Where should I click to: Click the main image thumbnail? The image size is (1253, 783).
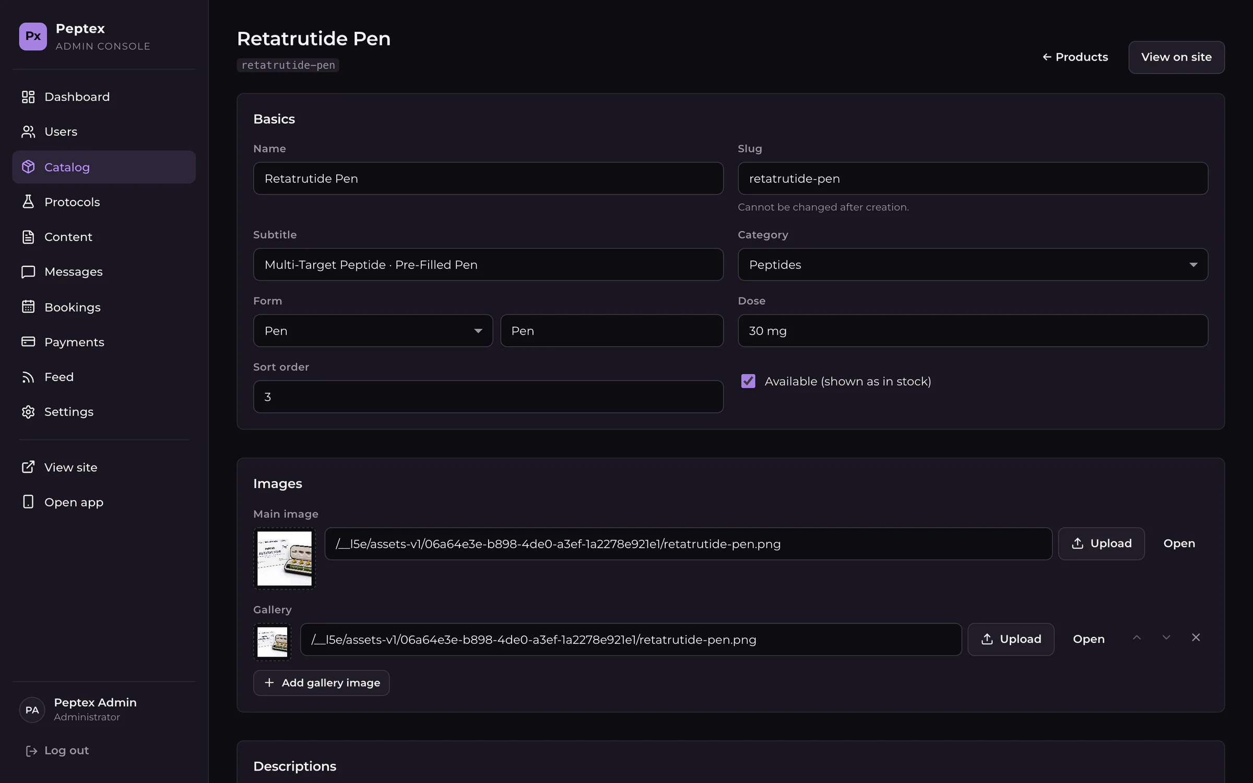click(x=285, y=559)
